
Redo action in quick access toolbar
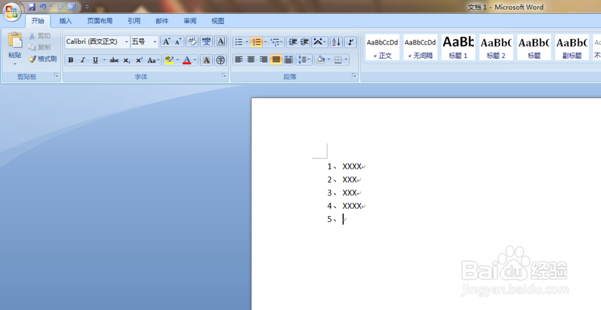click(x=60, y=7)
